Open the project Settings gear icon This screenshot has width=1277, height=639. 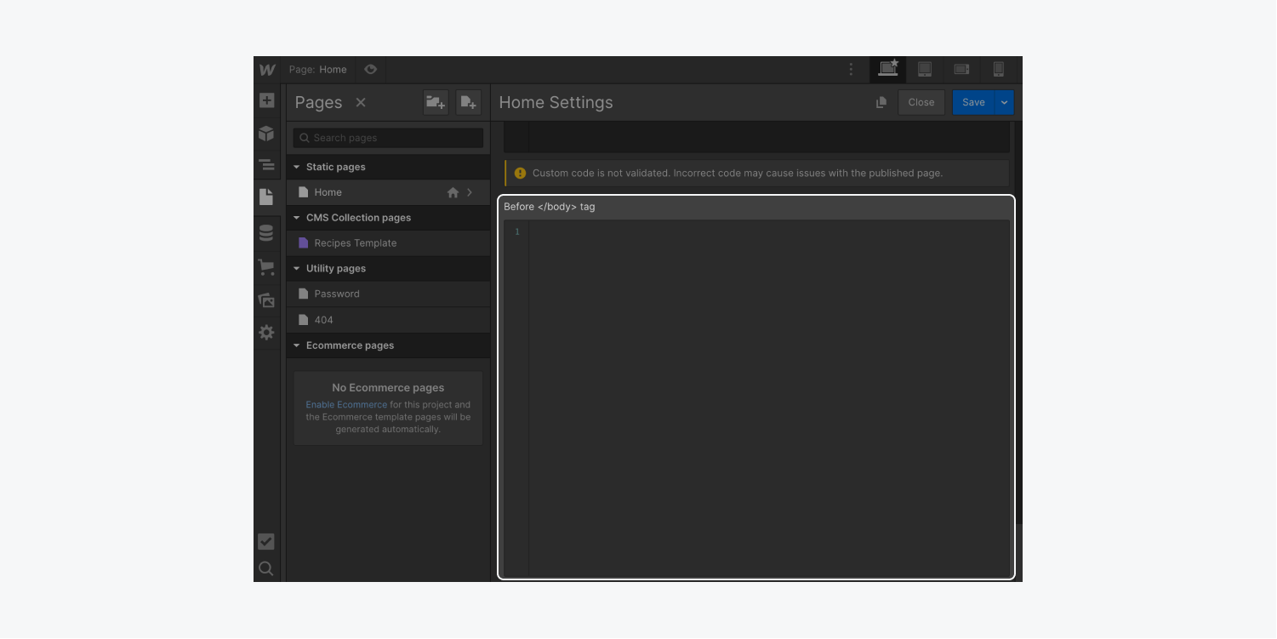[x=266, y=332]
